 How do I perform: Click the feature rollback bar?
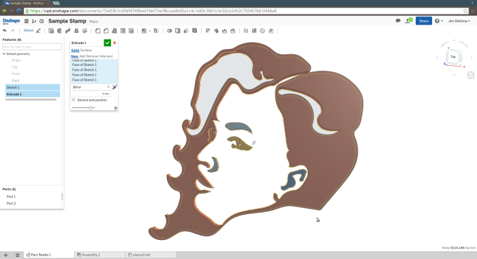pos(31,99)
